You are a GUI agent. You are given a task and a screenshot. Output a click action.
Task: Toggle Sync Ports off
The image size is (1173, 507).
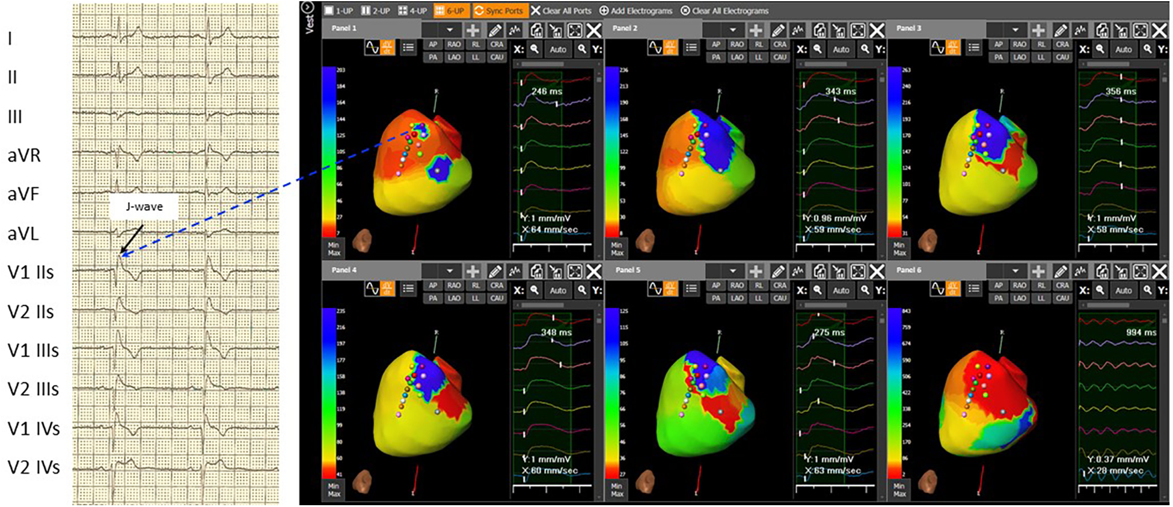(x=498, y=11)
